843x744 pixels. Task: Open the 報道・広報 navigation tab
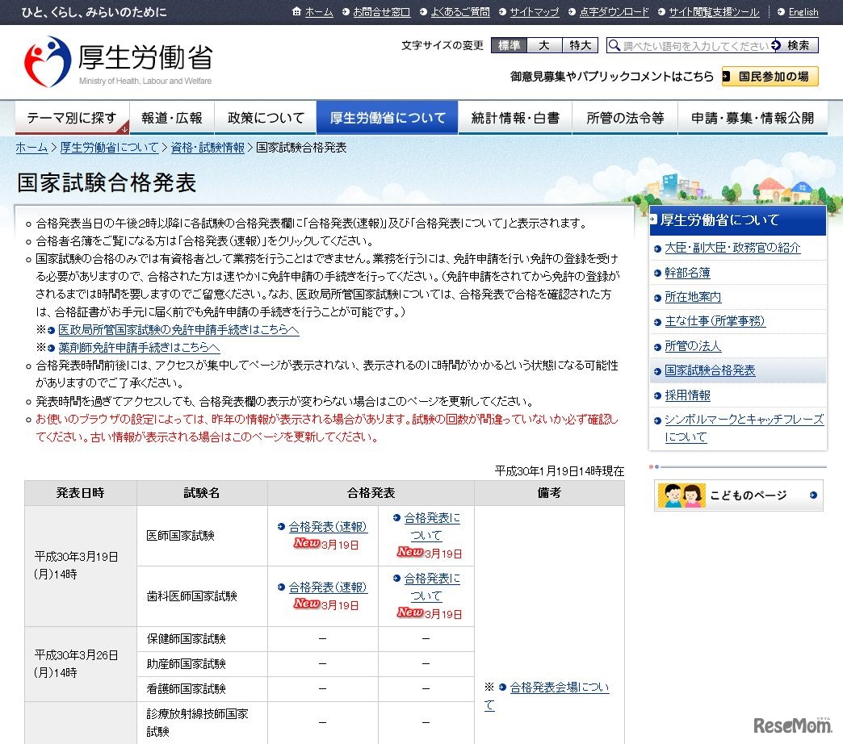(172, 116)
